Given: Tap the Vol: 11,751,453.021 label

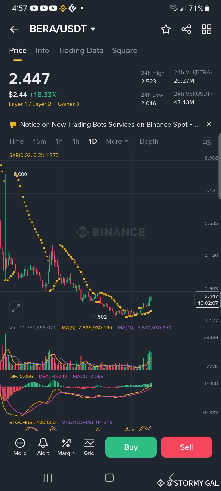Looking at the screenshot, I should pyautogui.click(x=32, y=328).
